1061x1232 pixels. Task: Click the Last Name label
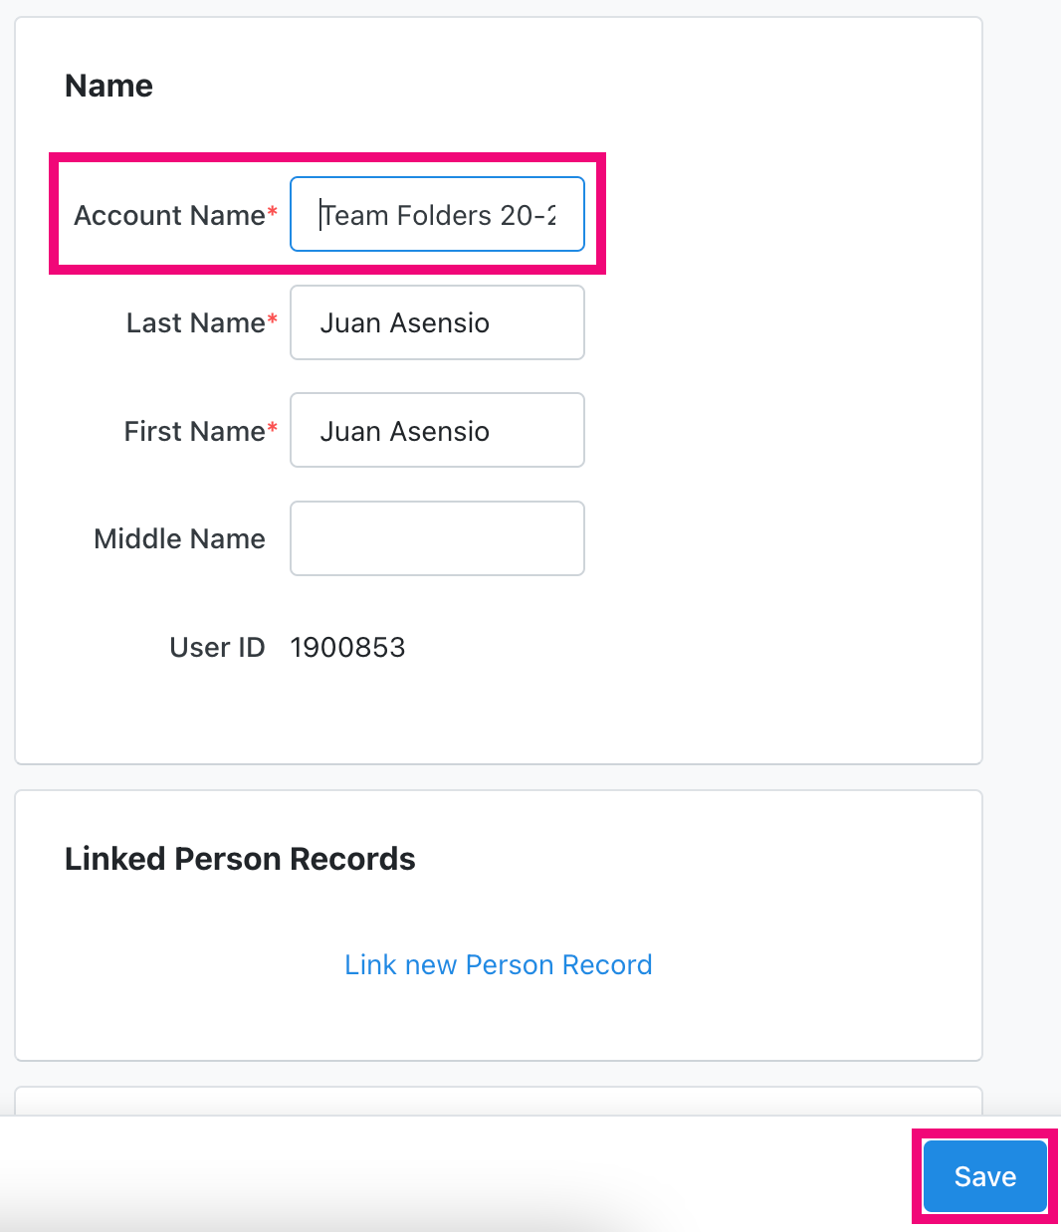click(x=193, y=322)
